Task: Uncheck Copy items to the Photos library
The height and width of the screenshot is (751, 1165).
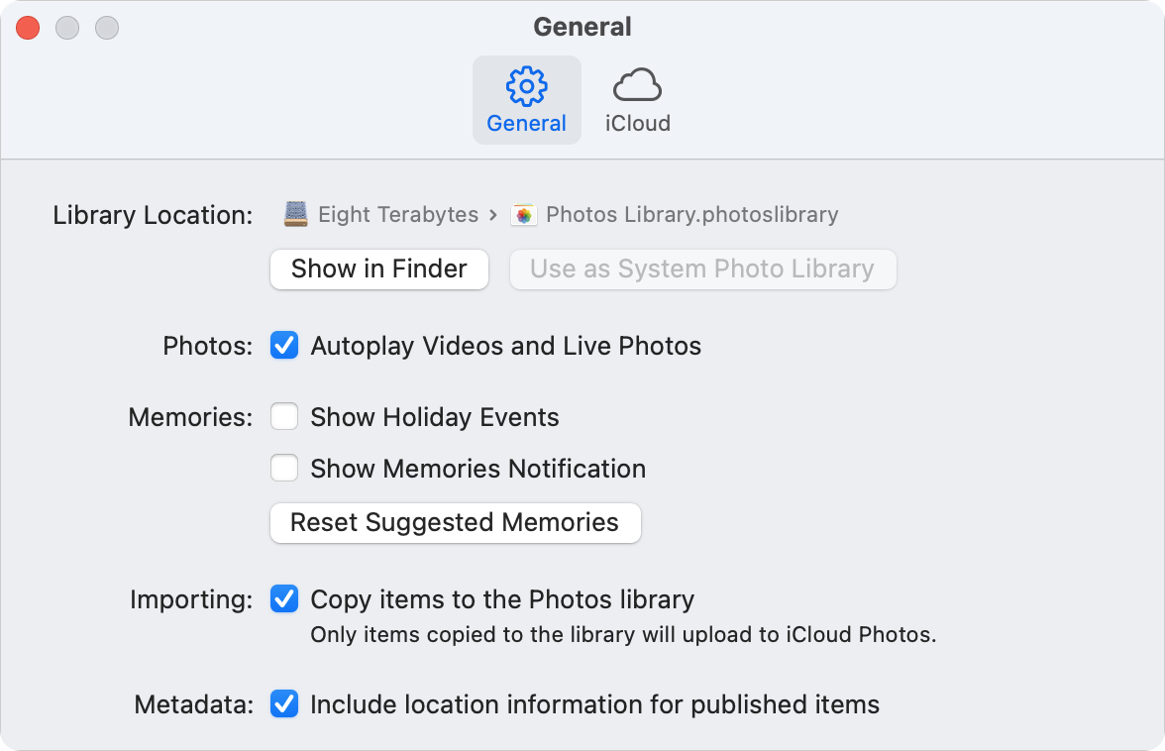Action: (x=284, y=598)
